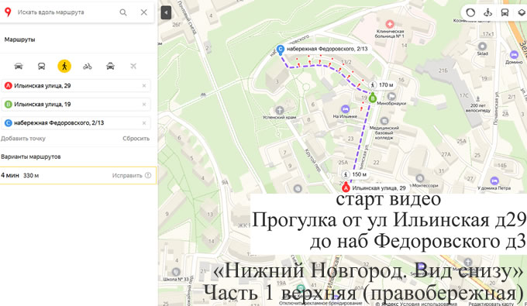Remove waypoint набережная Федоровского, 2/13
The height and width of the screenshot is (306, 527).
pos(144,123)
